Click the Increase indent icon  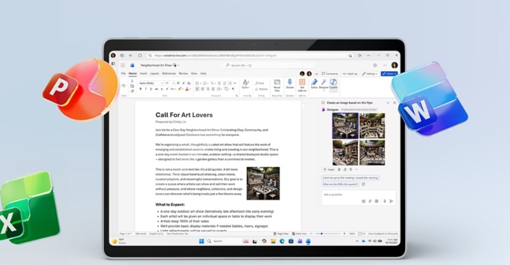pos(224,83)
